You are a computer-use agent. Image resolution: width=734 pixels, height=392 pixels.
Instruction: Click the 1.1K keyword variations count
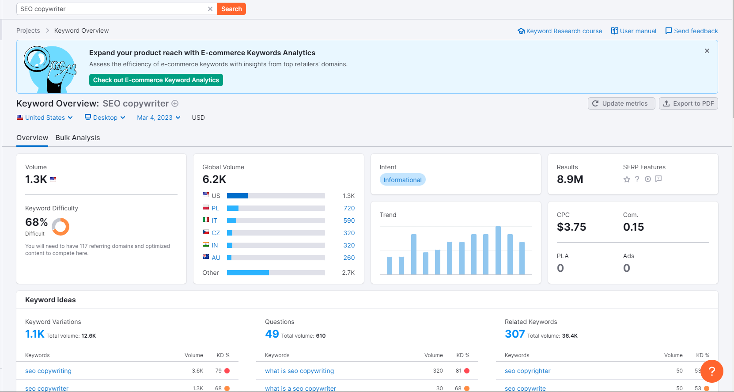tap(34, 334)
